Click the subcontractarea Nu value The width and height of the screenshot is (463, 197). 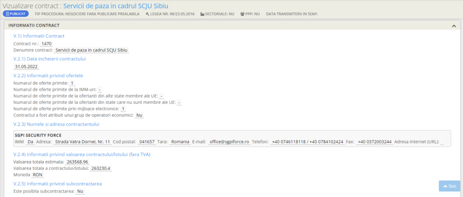(80, 191)
